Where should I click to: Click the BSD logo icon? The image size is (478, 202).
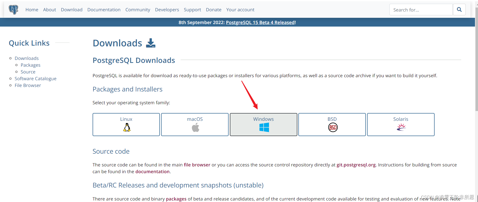click(x=333, y=127)
